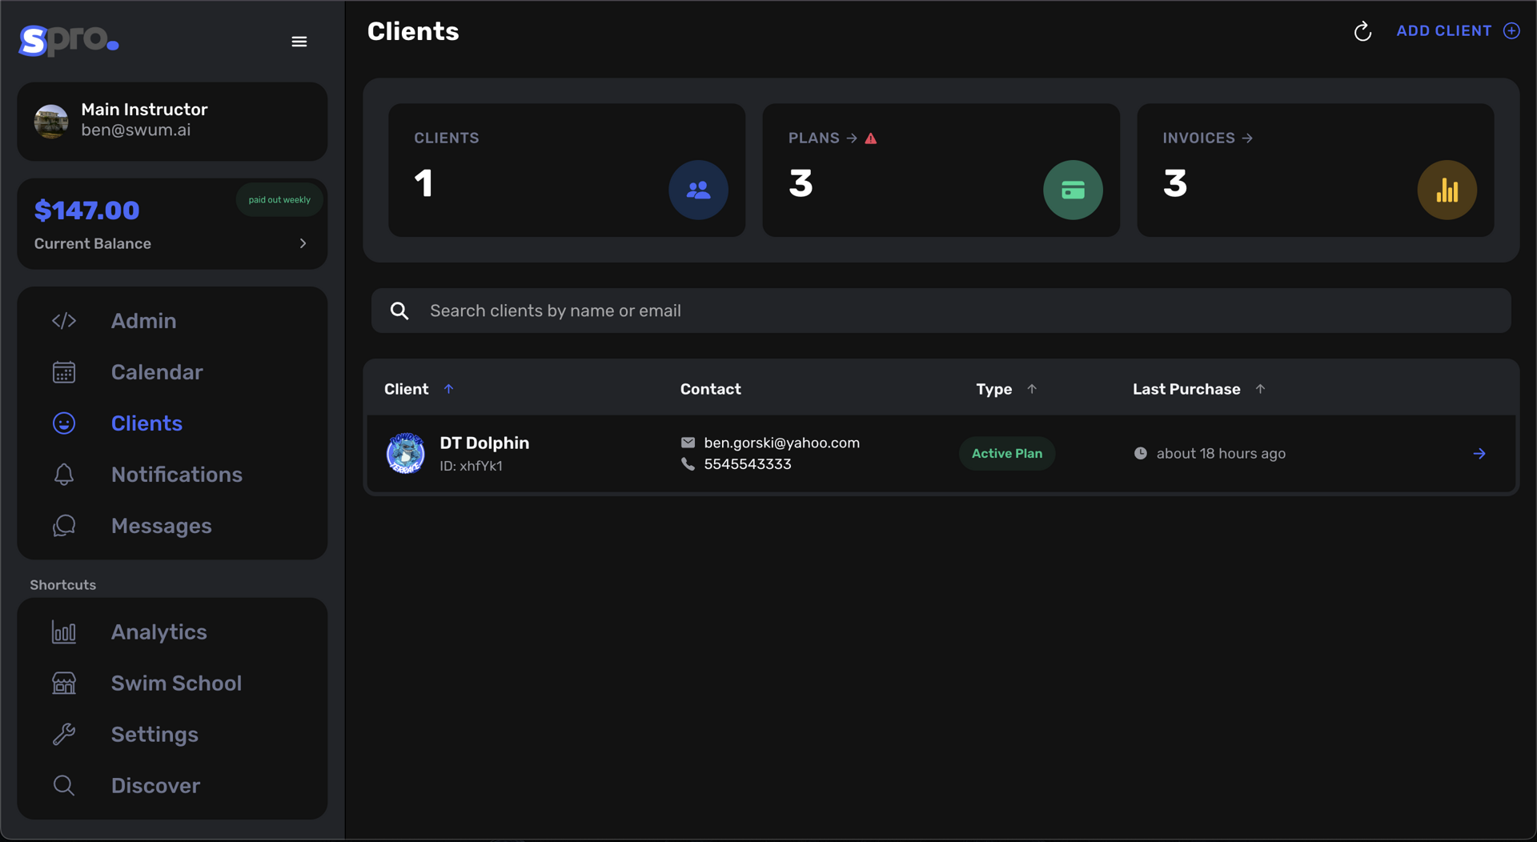The image size is (1537, 842).
Task: Open Main Instructor profile avatar
Action: click(51, 121)
